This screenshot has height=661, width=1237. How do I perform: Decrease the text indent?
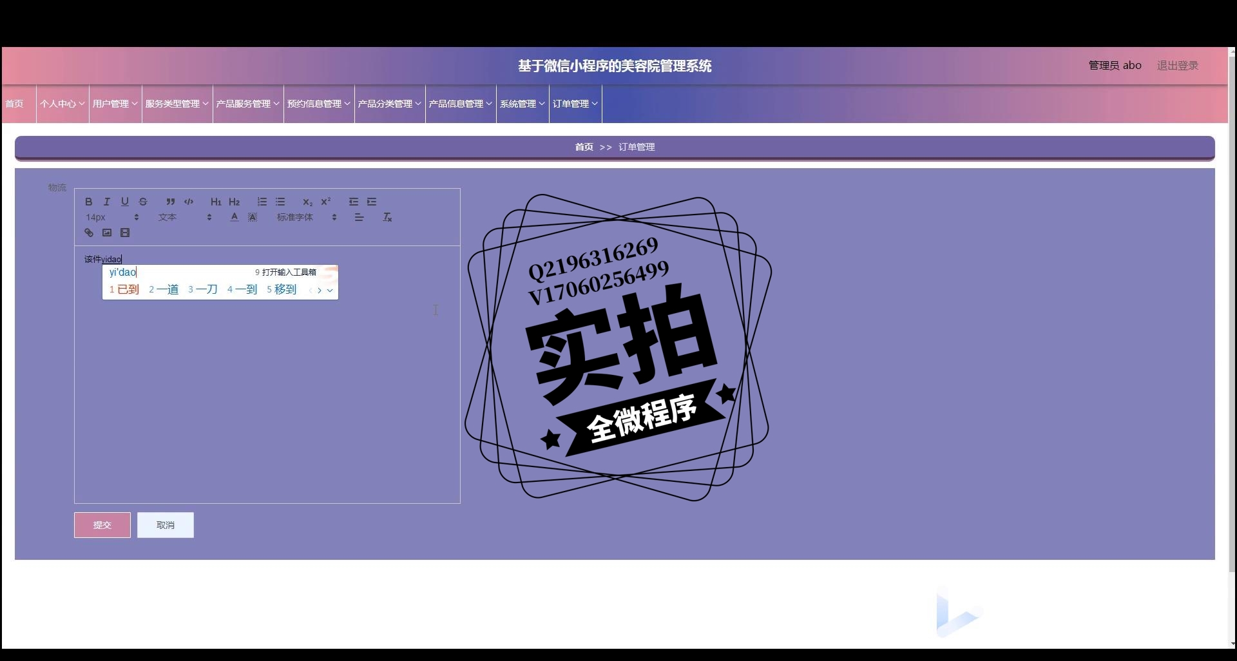point(354,202)
